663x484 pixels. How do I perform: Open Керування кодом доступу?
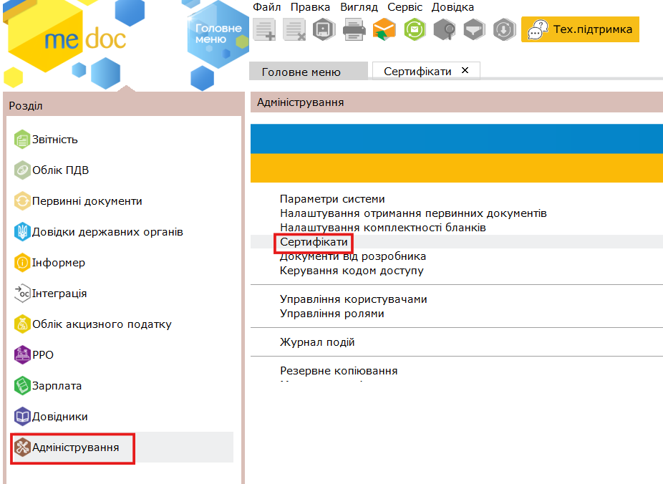pyautogui.click(x=352, y=271)
